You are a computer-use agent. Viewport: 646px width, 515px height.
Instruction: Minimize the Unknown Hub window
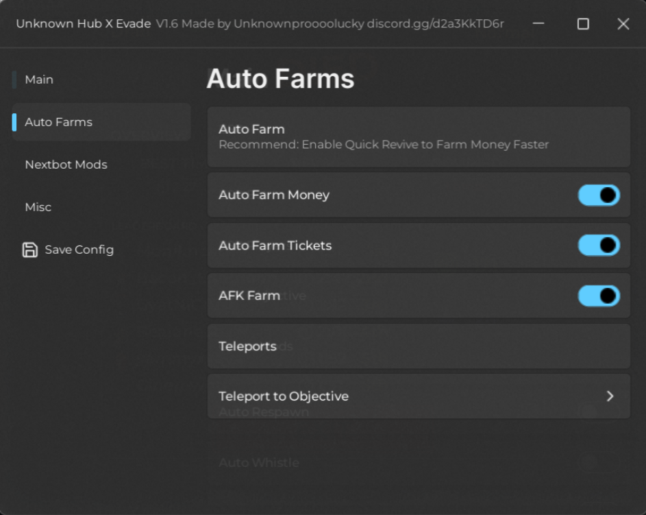[538, 23]
